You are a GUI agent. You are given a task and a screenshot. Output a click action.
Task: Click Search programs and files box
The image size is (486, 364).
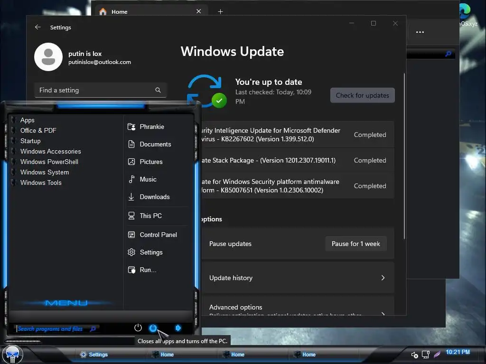[56, 329]
